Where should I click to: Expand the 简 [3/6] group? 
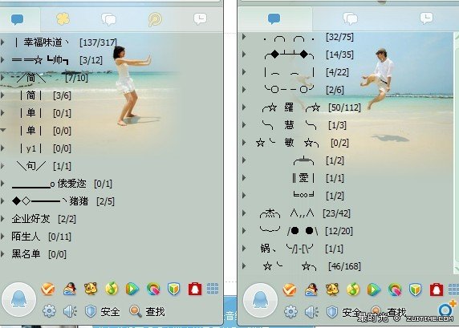pyautogui.click(x=2, y=95)
